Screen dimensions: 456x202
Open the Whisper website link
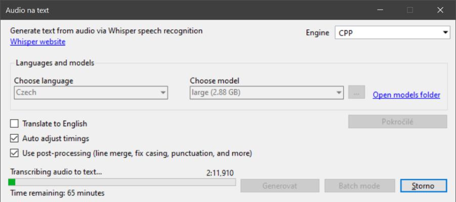[x=37, y=42]
